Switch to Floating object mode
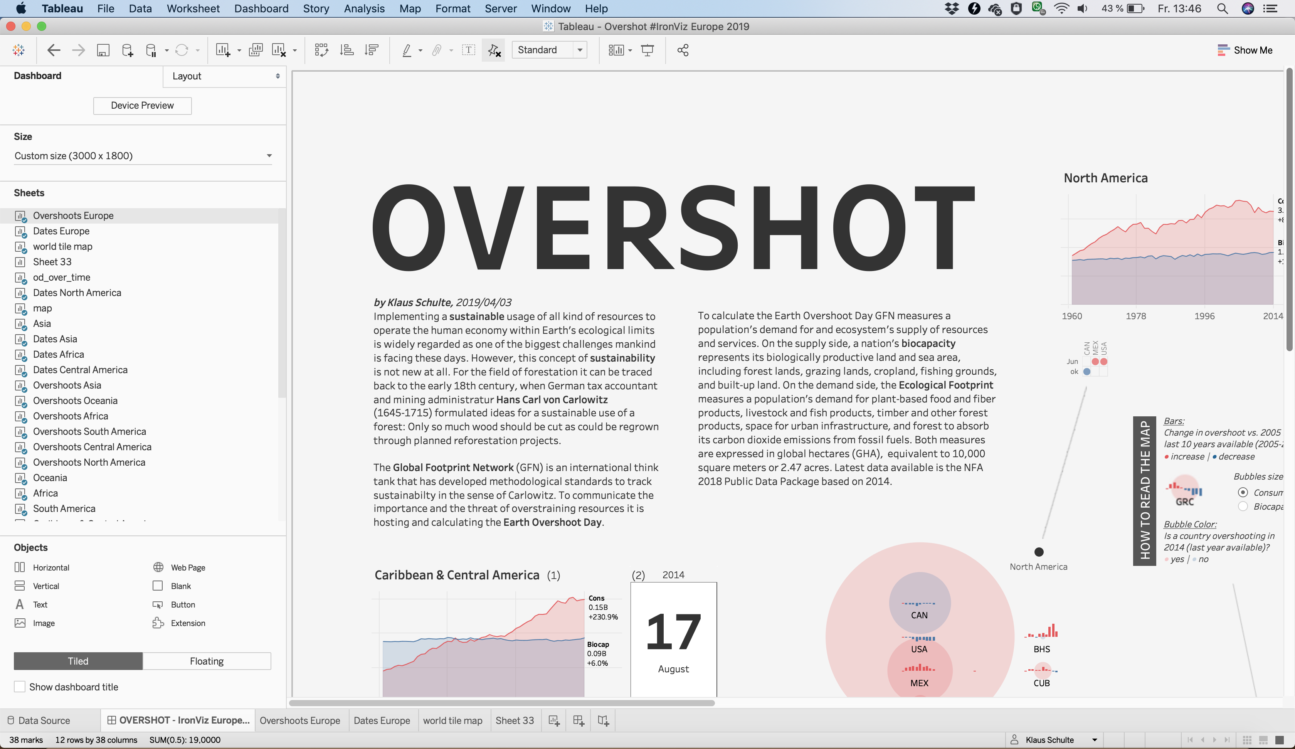 click(x=207, y=661)
